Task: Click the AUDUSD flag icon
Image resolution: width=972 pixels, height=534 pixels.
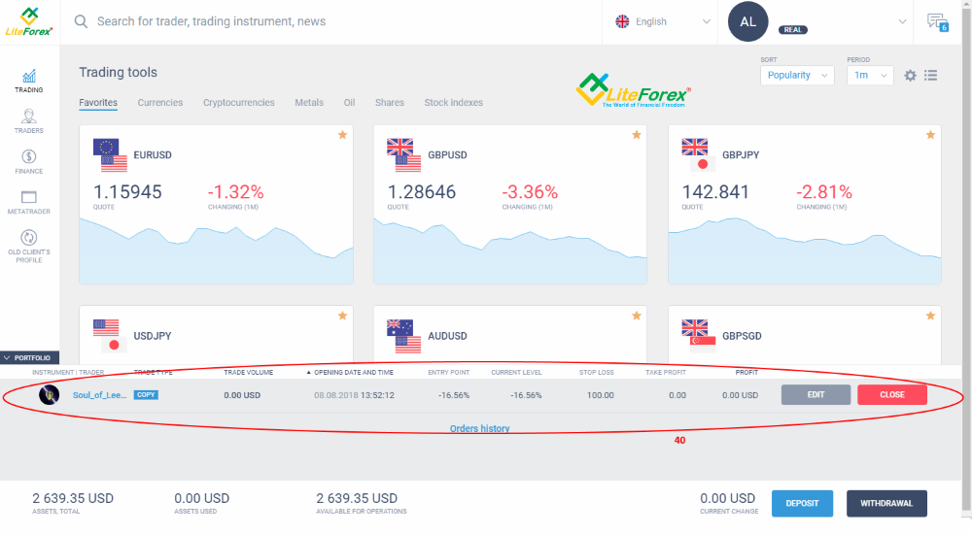Action: pos(403,336)
